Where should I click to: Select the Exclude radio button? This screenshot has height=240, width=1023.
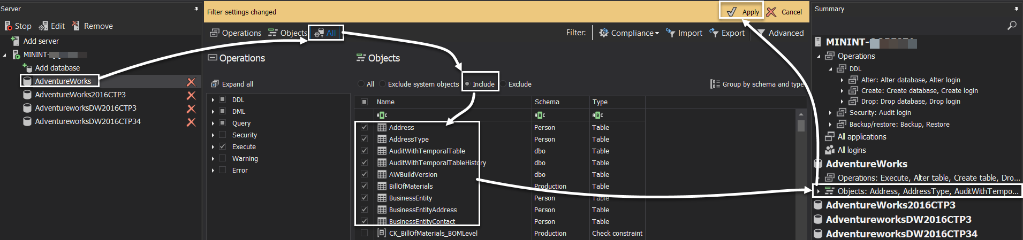click(505, 84)
